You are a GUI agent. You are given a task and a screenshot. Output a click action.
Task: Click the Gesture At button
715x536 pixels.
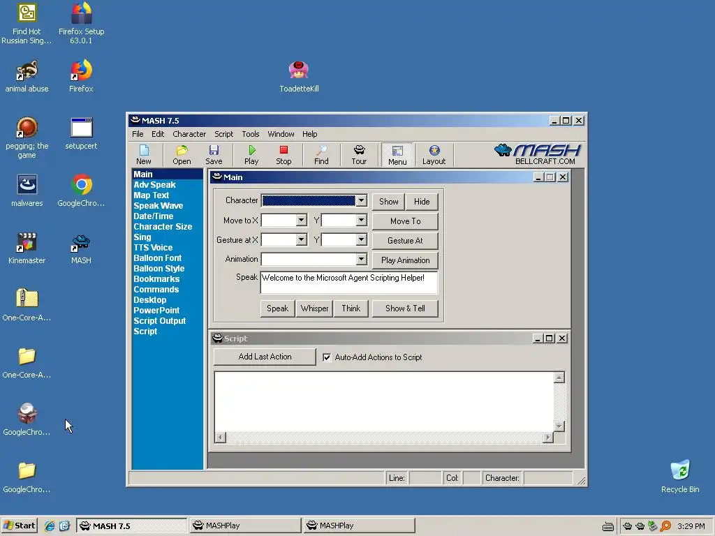click(406, 241)
